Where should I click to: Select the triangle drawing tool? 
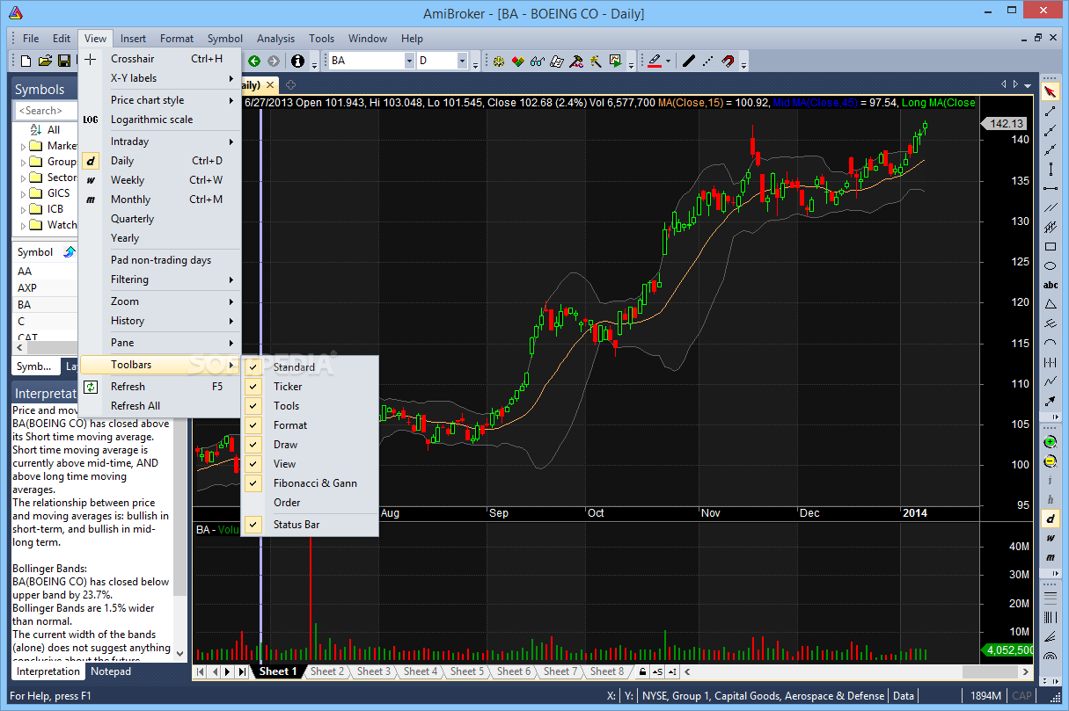[1050, 304]
